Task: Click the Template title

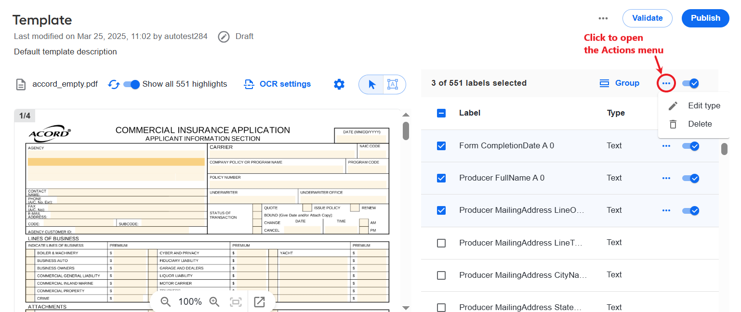Action: 42,20
